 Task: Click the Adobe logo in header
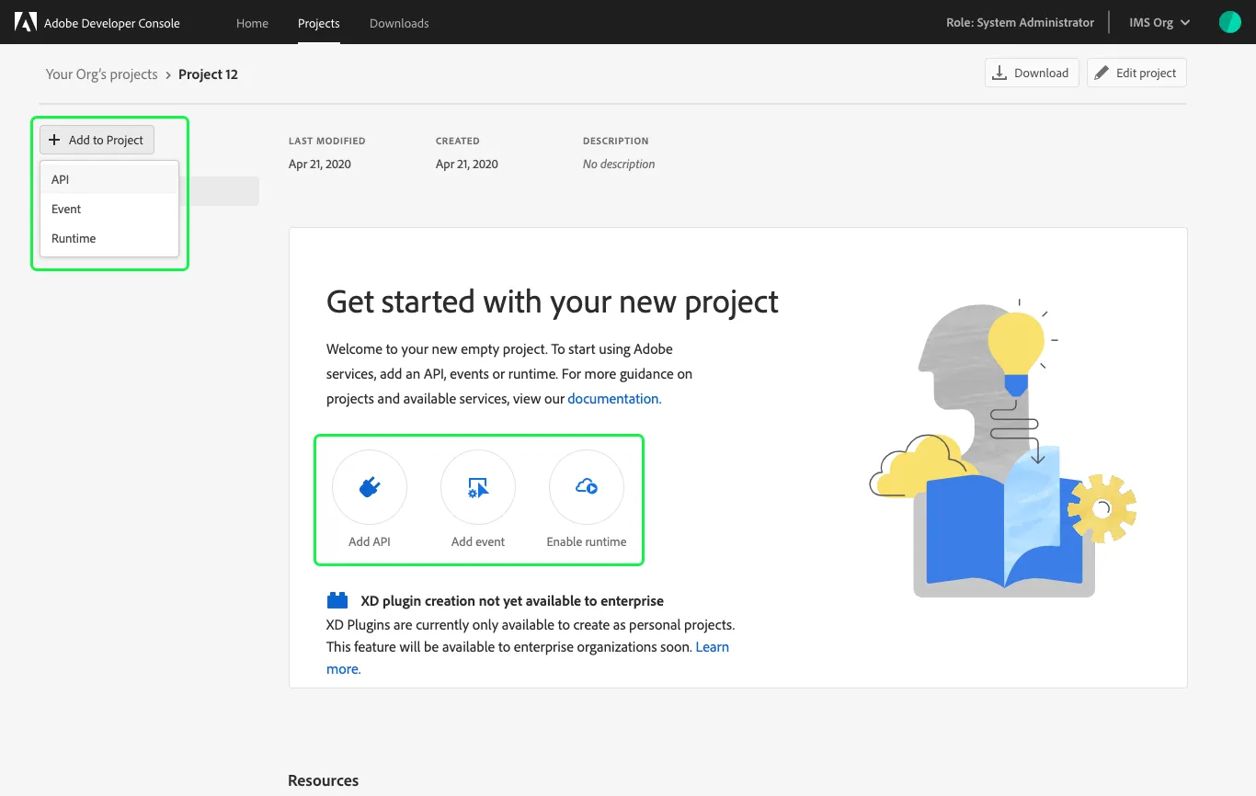(x=25, y=22)
